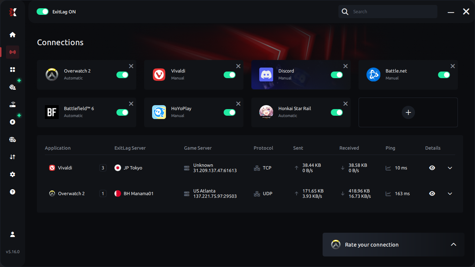
Task: Click the TCP protocol label
Action: click(x=267, y=168)
